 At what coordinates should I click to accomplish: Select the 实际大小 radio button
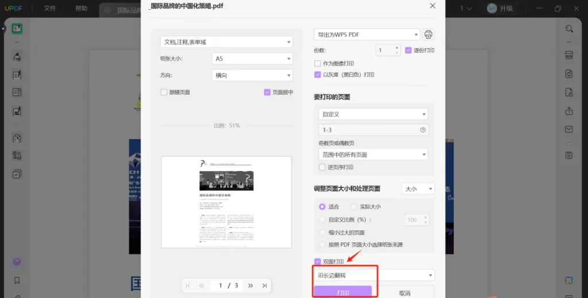point(354,207)
